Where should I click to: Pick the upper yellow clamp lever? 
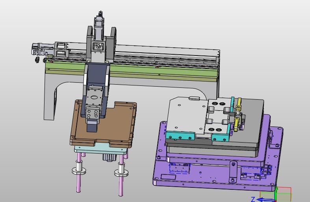coord(238,104)
